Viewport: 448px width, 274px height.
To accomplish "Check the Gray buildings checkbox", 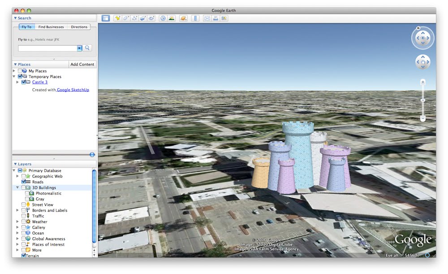I will [x=27, y=199].
